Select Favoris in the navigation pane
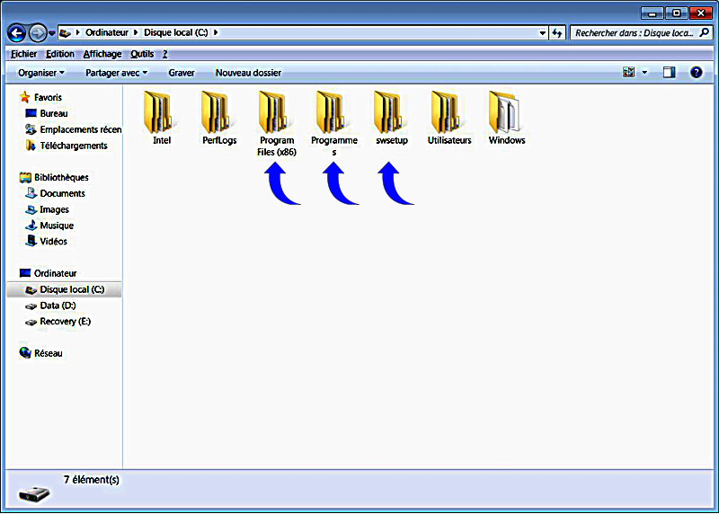 click(48, 97)
